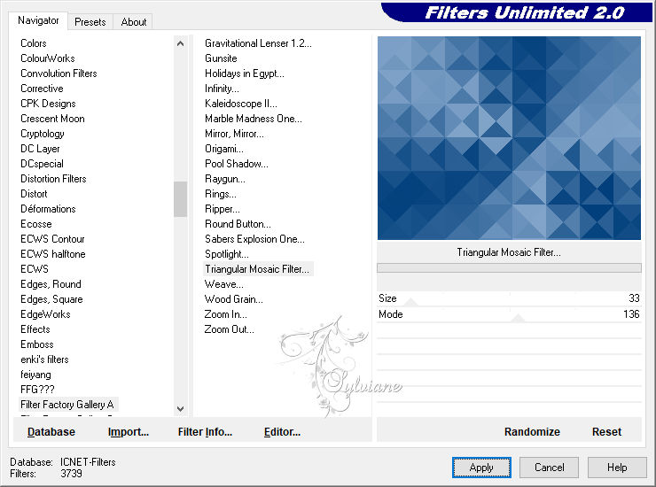
Task: Select the Distortion Filters category
Action: coord(53,179)
